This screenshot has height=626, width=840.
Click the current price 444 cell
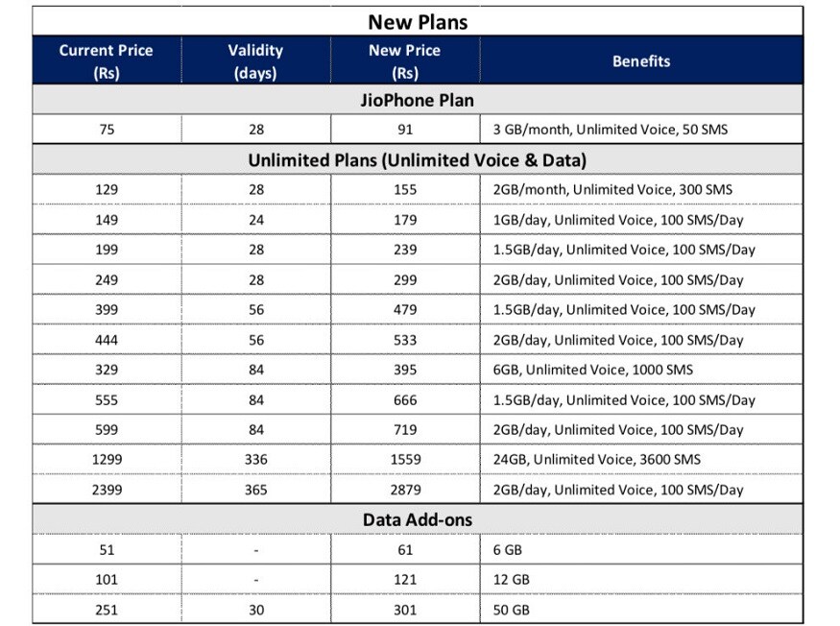tap(107, 339)
